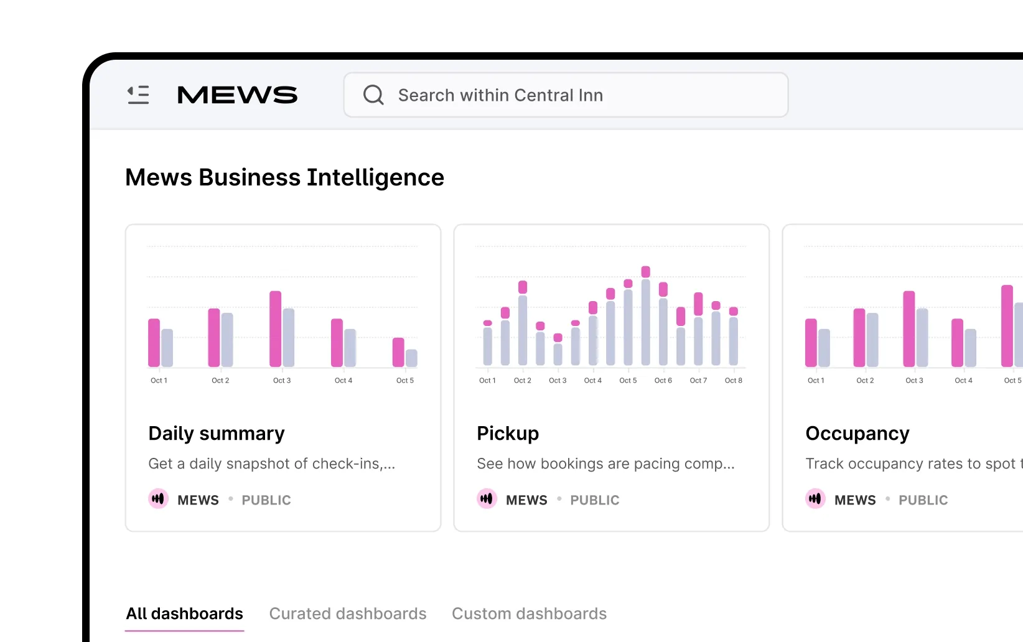Viewport: 1023px width, 642px height.
Task: Open the Pickup dashboard
Action: [507, 434]
